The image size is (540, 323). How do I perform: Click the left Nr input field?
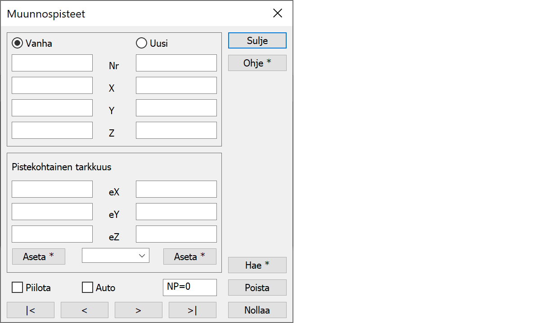[52, 63]
